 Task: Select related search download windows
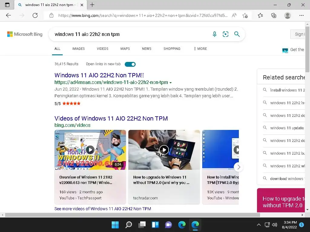[x=284, y=179]
